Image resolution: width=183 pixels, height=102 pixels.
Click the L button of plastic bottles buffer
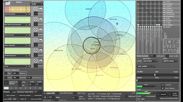click(x=27, y=45)
